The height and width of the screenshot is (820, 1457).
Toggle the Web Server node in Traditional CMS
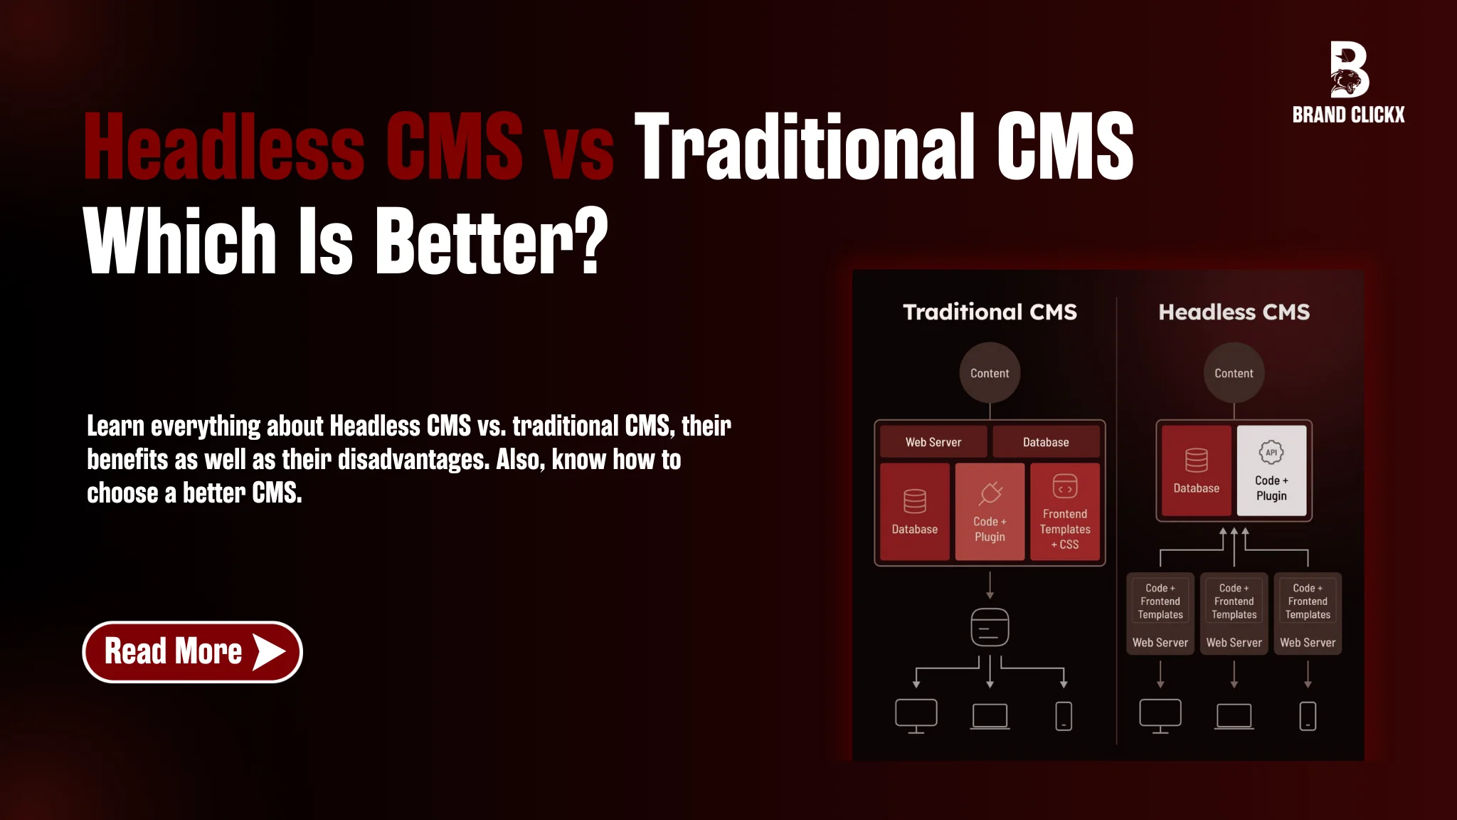coord(933,441)
